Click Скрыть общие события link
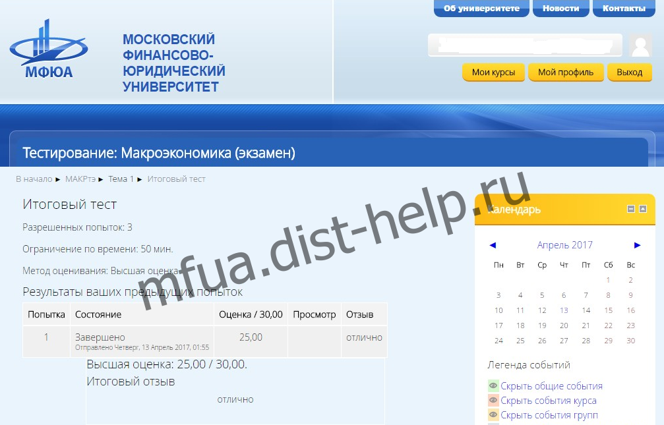 coord(551,385)
